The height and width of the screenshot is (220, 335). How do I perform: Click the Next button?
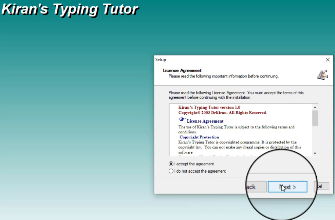[287, 187]
